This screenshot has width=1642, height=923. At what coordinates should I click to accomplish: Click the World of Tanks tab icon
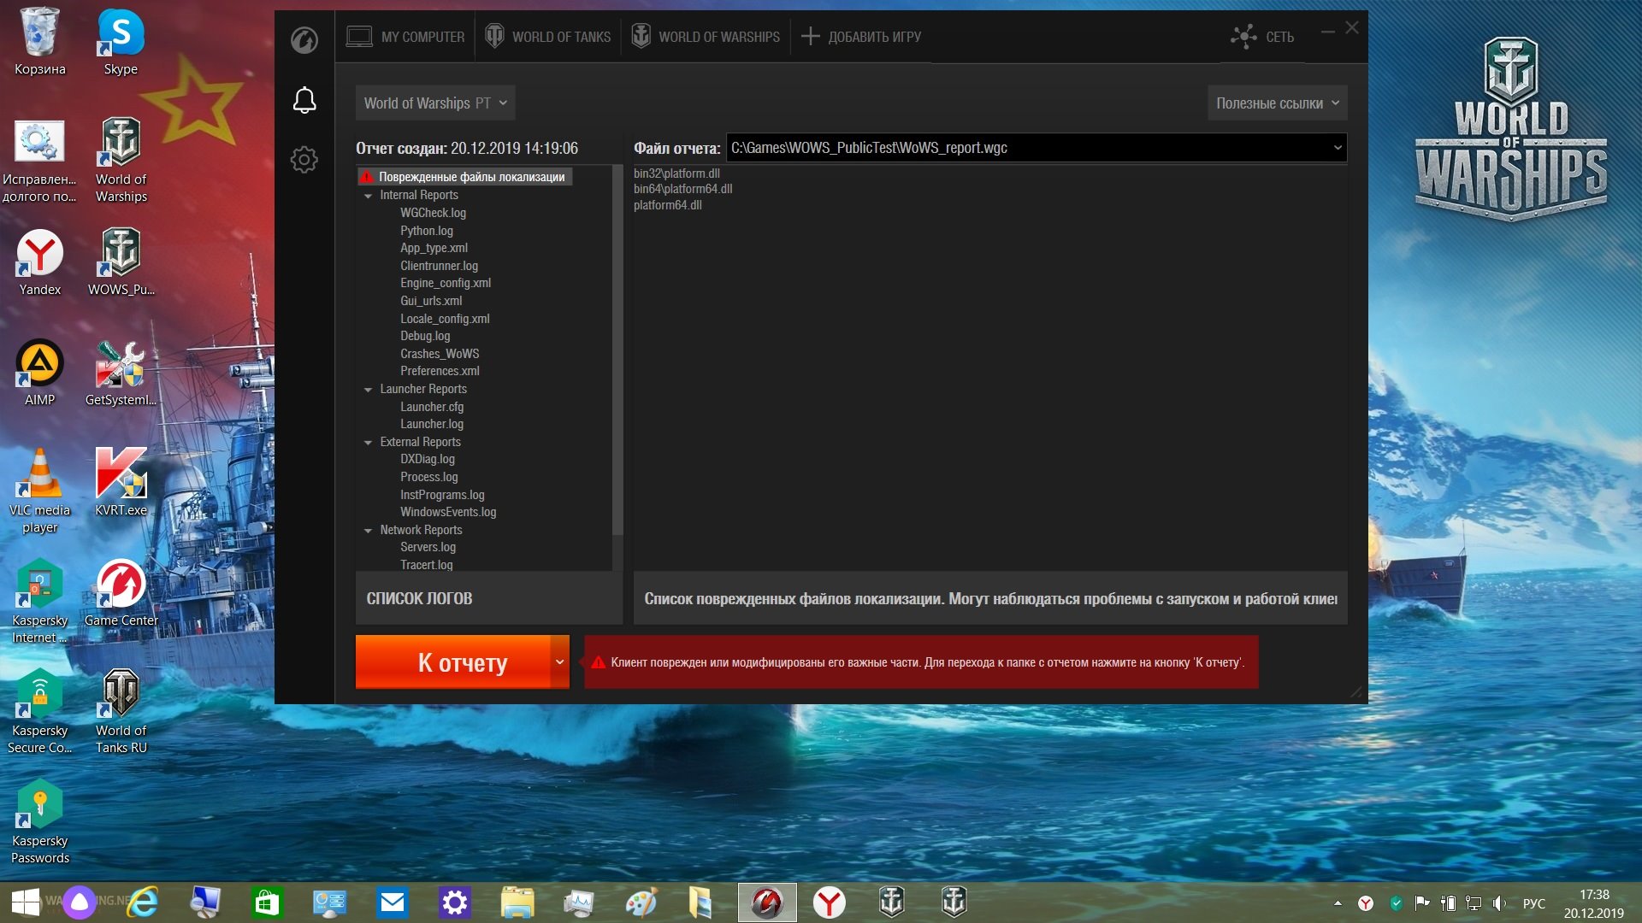coord(494,36)
